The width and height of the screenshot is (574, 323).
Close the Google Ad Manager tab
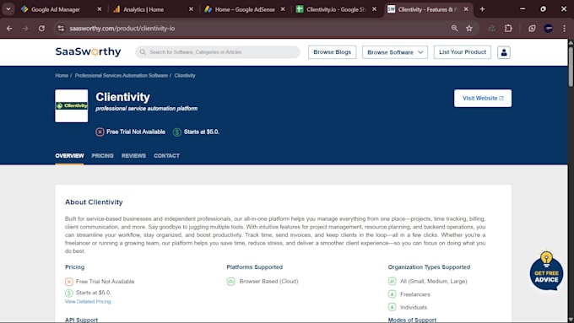click(x=100, y=9)
